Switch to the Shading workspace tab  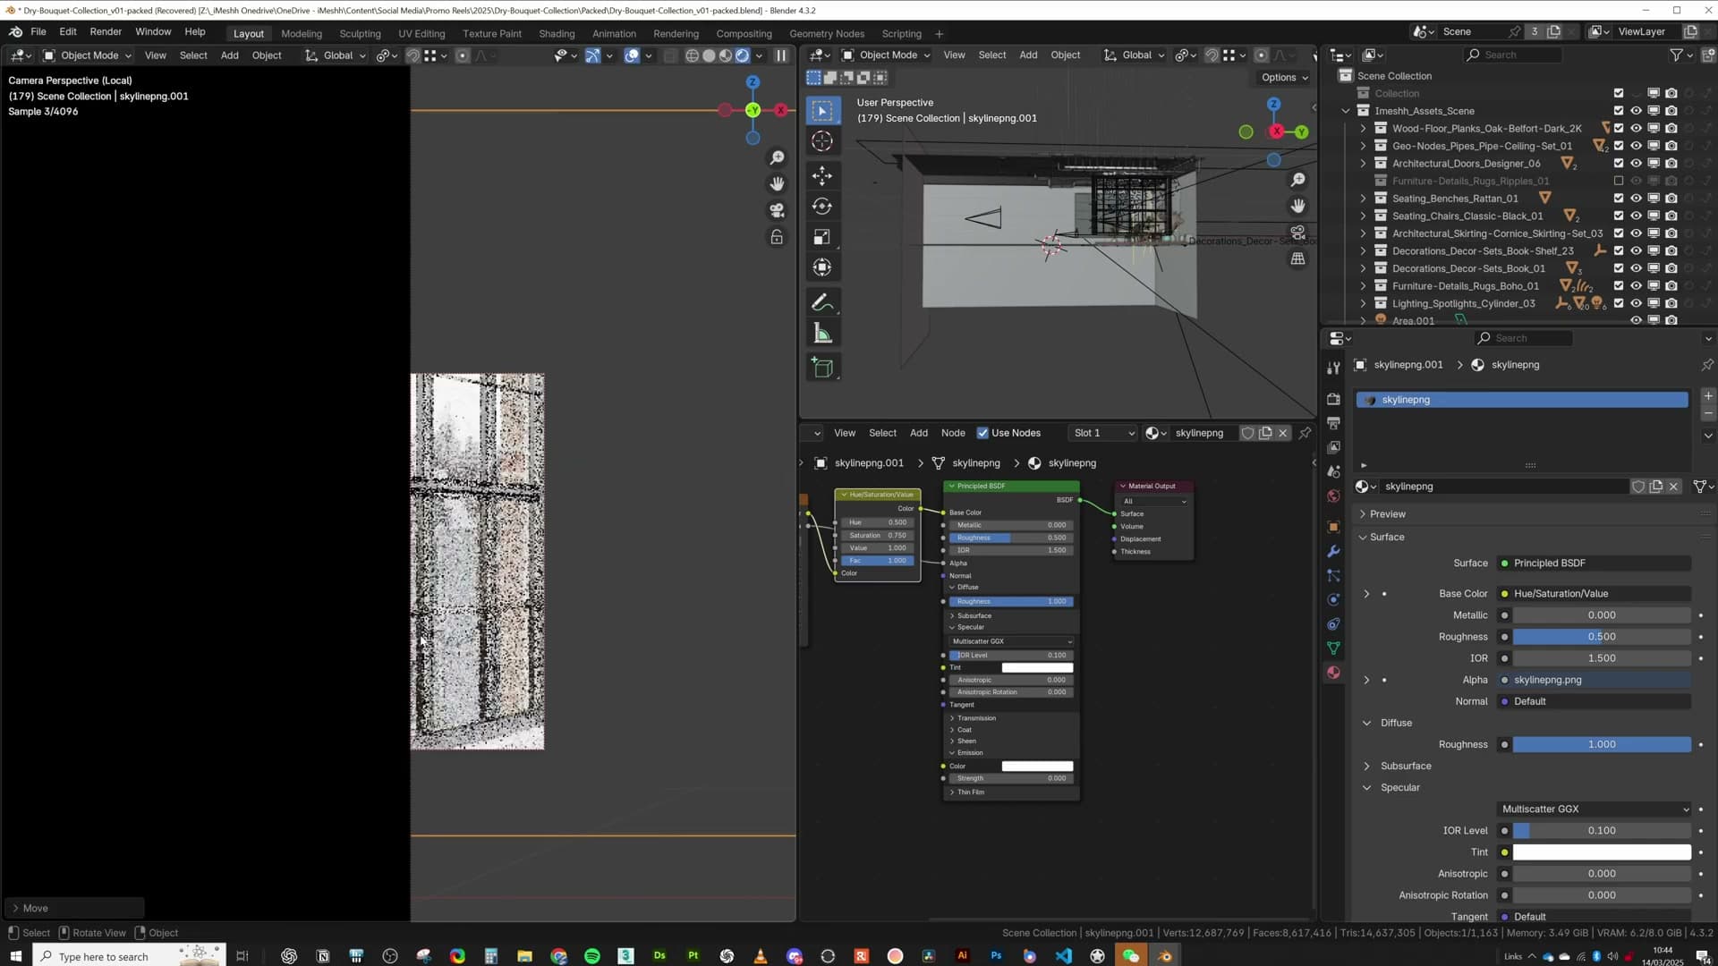click(x=557, y=34)
